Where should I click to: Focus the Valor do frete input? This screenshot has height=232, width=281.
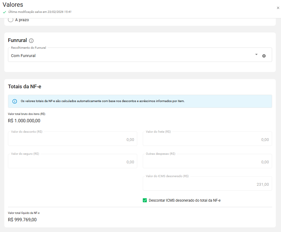207,139
